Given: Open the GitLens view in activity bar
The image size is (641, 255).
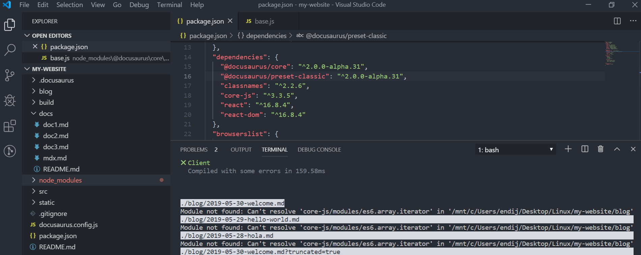Looking at the screenshot, I should [x=10, y=151].
